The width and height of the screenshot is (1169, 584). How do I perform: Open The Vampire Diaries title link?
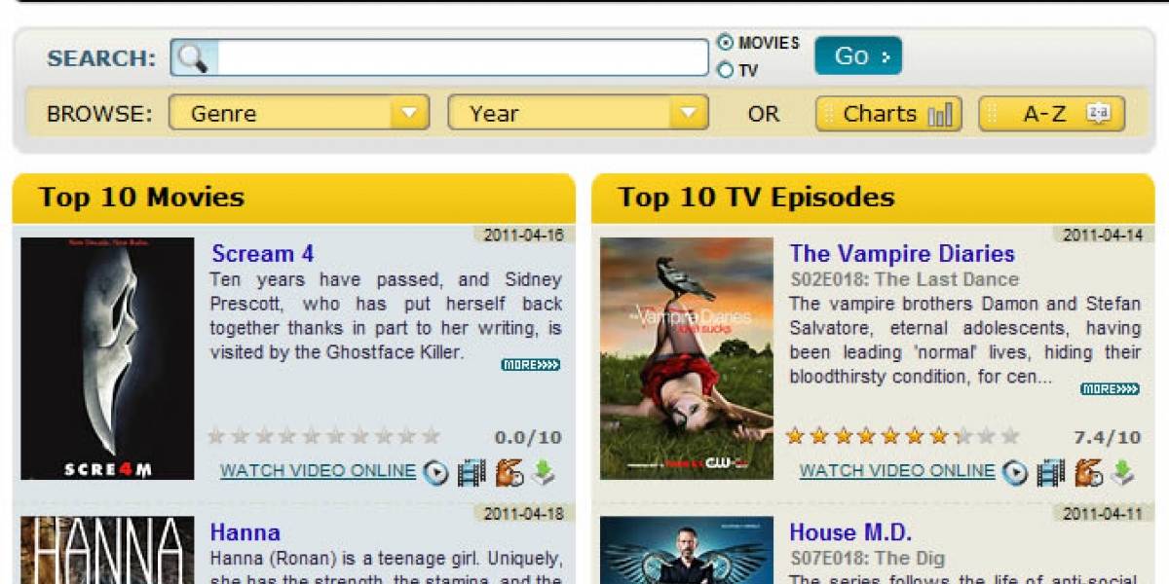902,254
